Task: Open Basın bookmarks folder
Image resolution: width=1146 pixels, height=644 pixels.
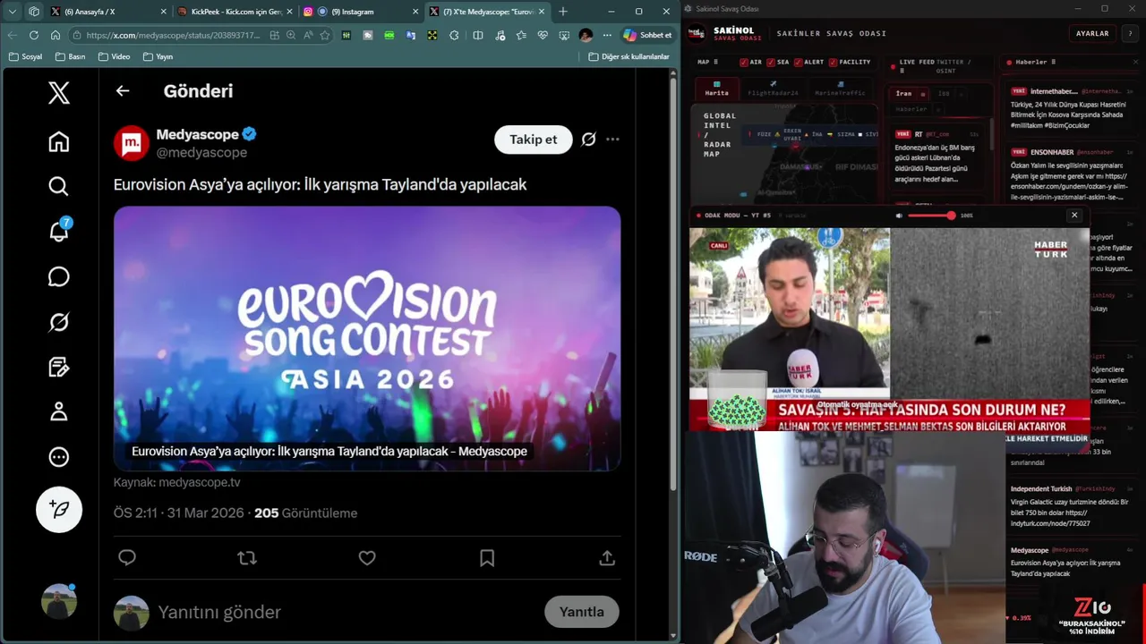Action: (70, 56)
